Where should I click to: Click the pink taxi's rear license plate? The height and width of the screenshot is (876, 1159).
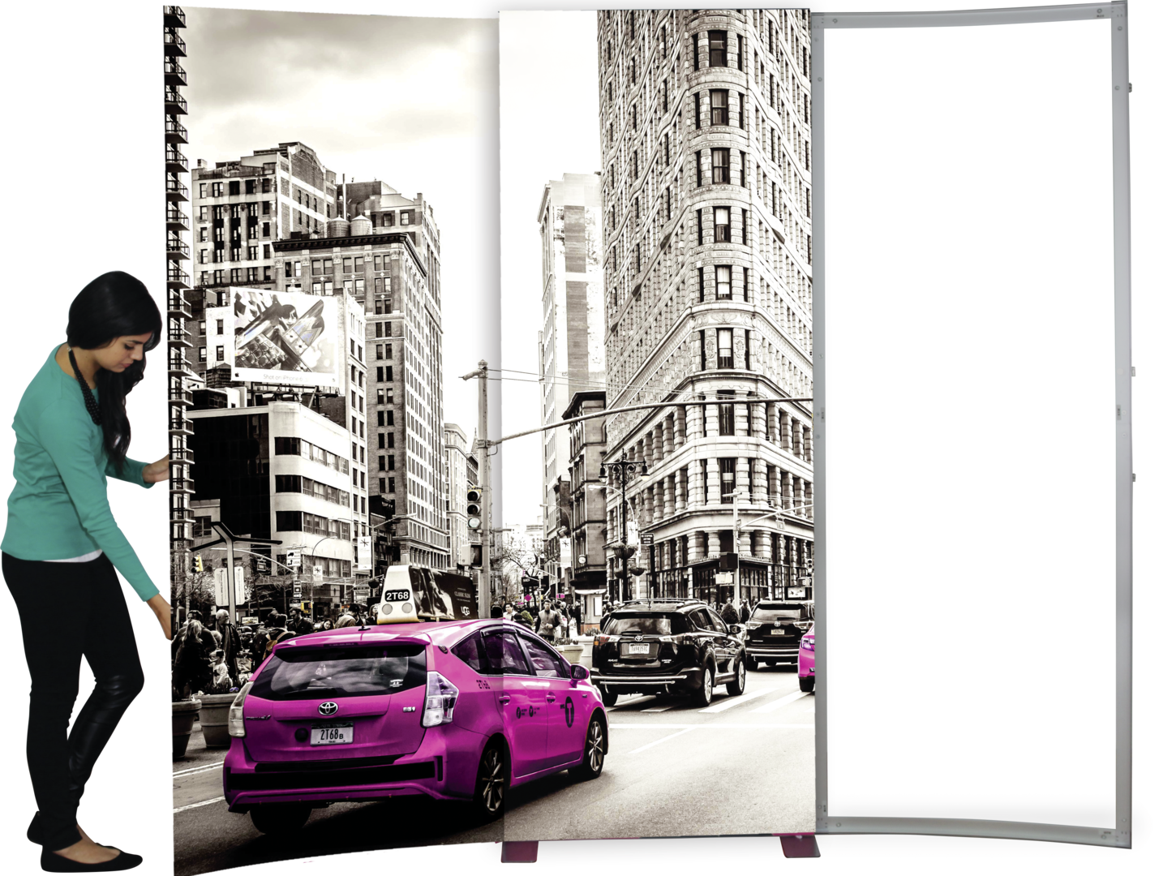(332, 735)
